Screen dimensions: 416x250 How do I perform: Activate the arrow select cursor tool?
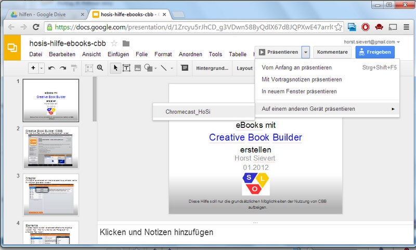tap(116, 68)
